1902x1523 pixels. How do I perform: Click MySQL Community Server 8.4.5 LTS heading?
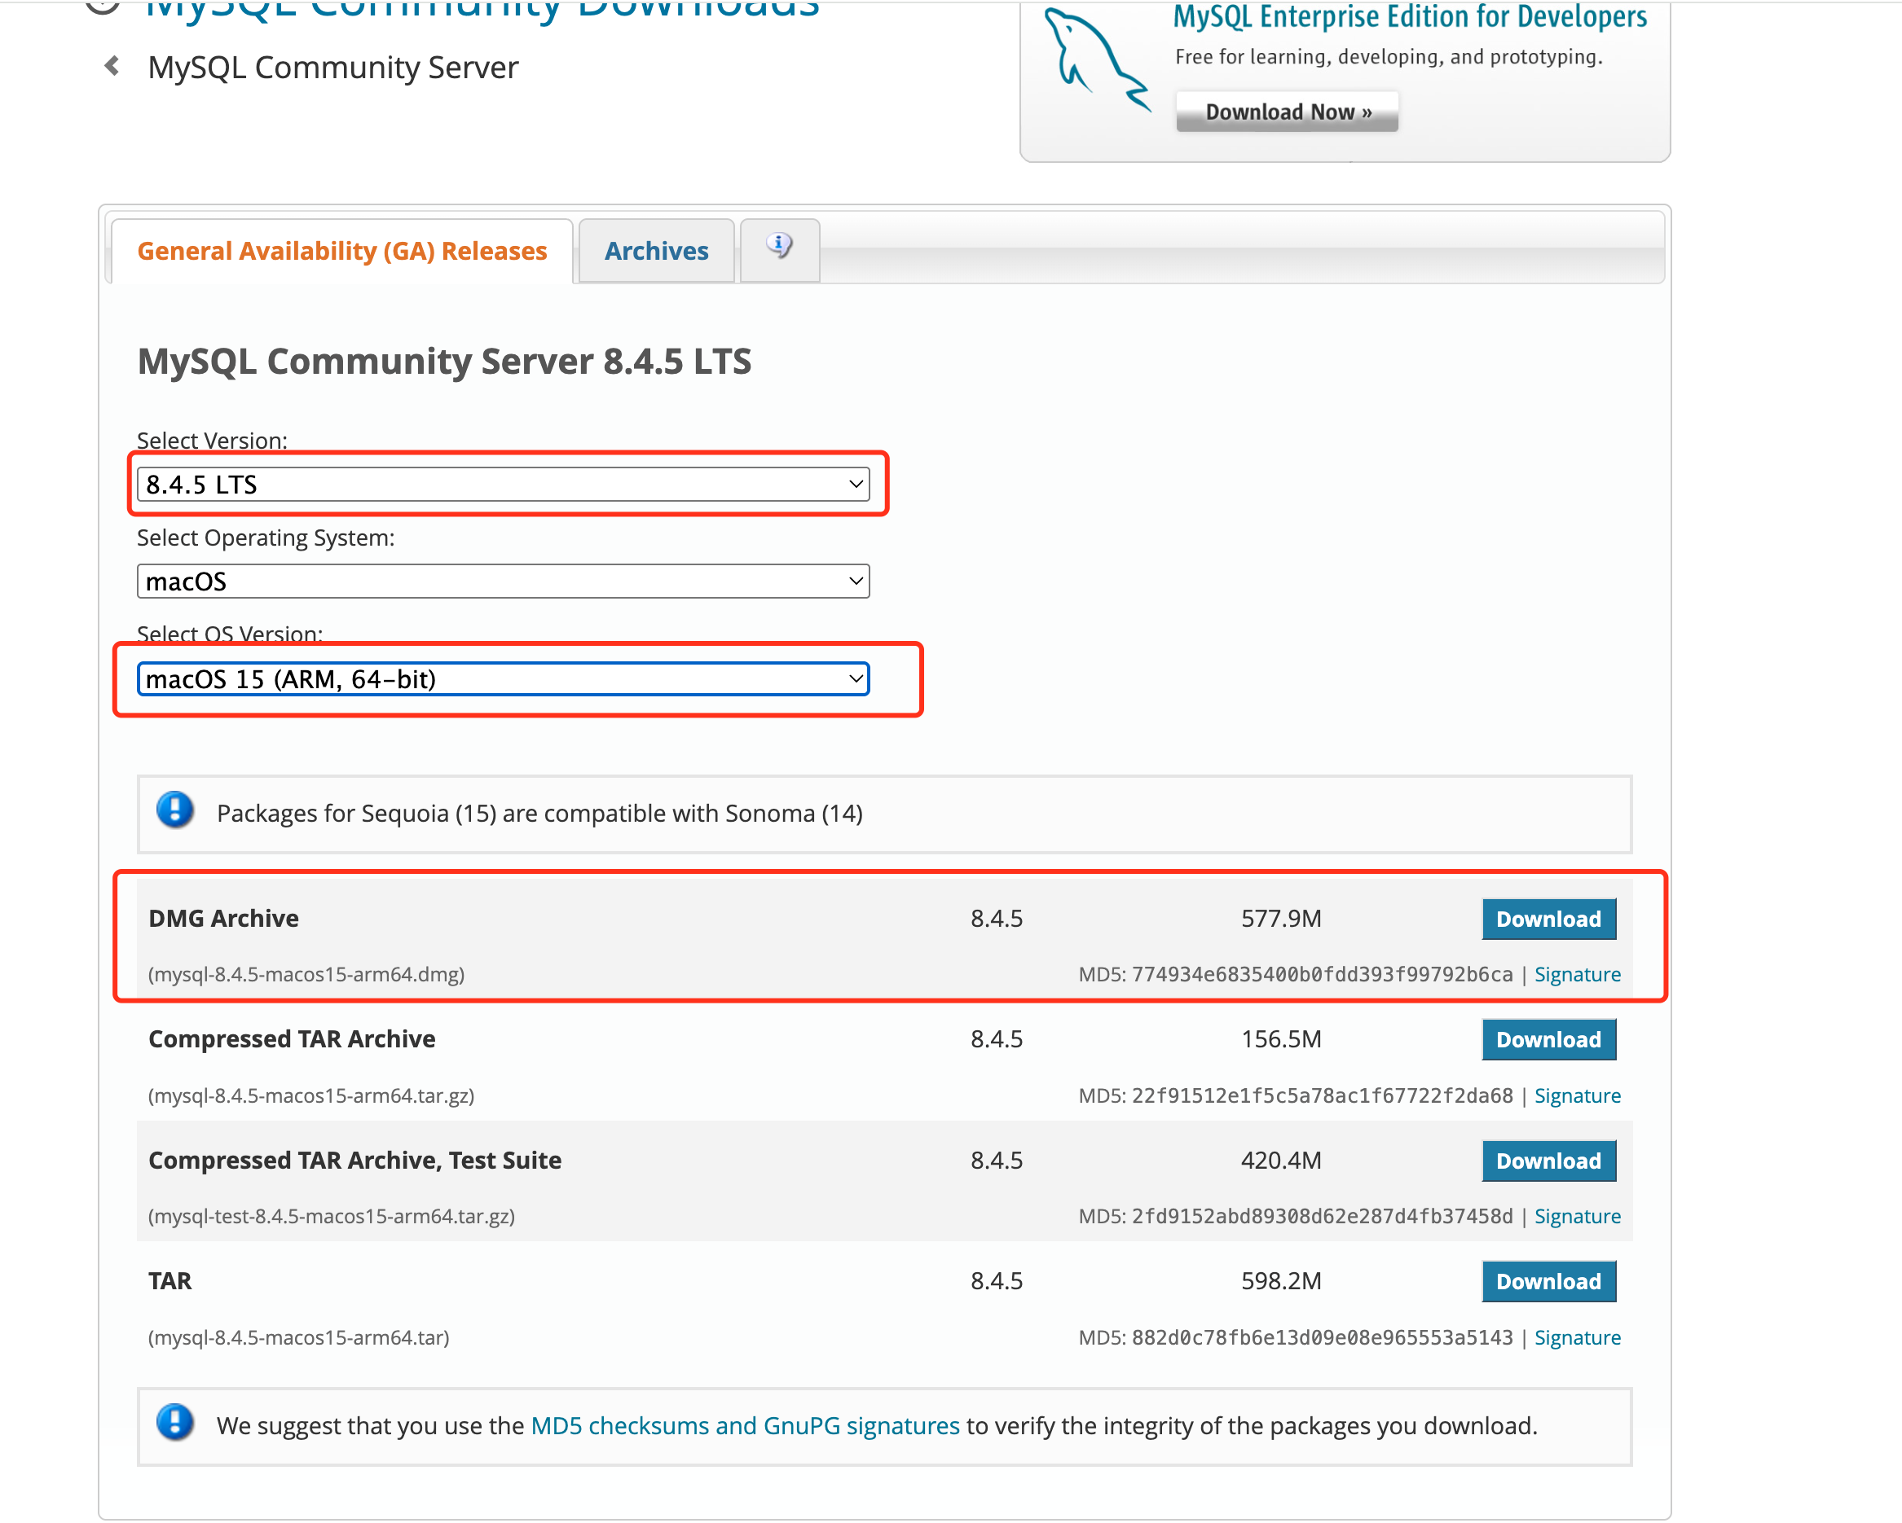(x=445, y=362)
